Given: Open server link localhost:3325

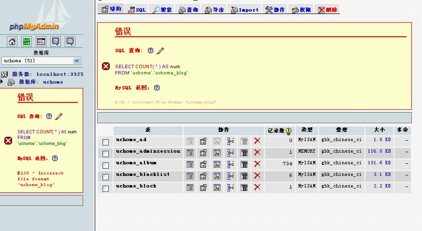Looking at the screenshot, I should point(60,74).
